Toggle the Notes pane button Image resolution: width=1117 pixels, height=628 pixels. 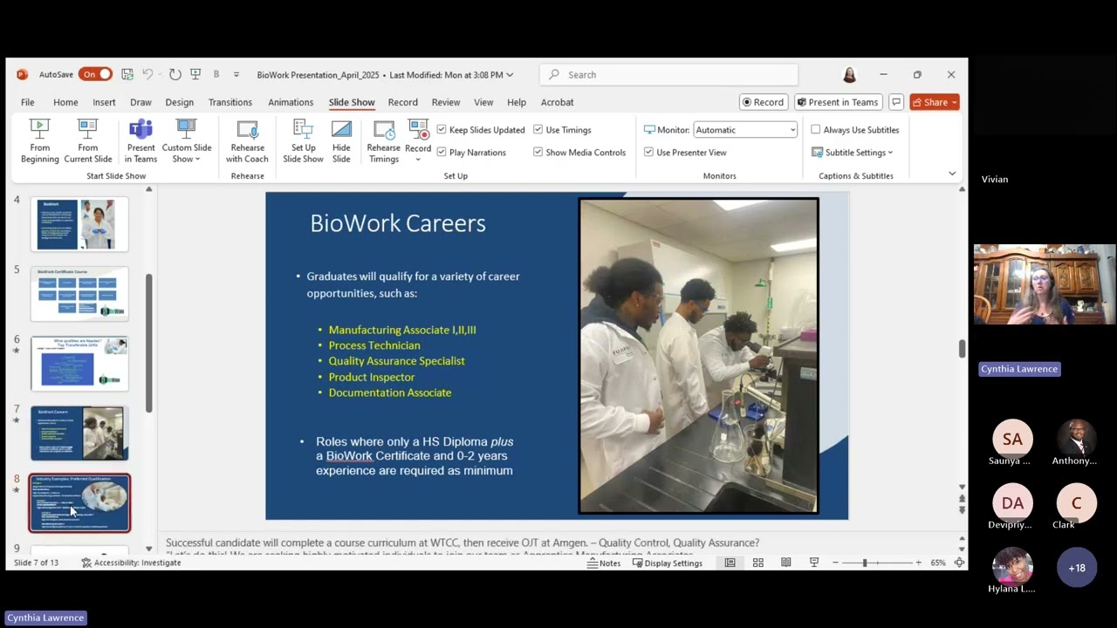point(604,563)
